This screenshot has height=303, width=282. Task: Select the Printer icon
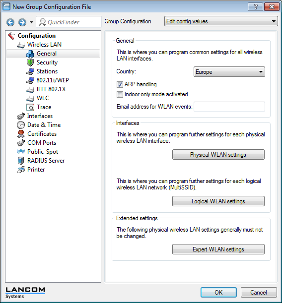pos(21,170)
